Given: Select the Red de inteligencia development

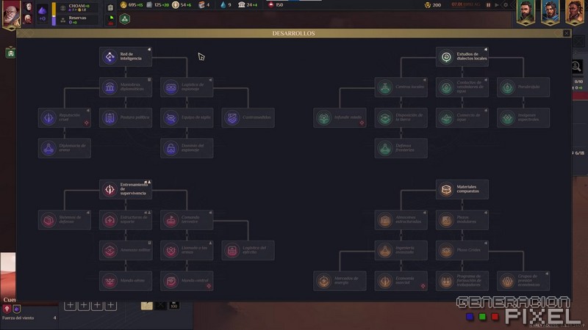Looking at the screenshot, I should [x=126, y=56].
